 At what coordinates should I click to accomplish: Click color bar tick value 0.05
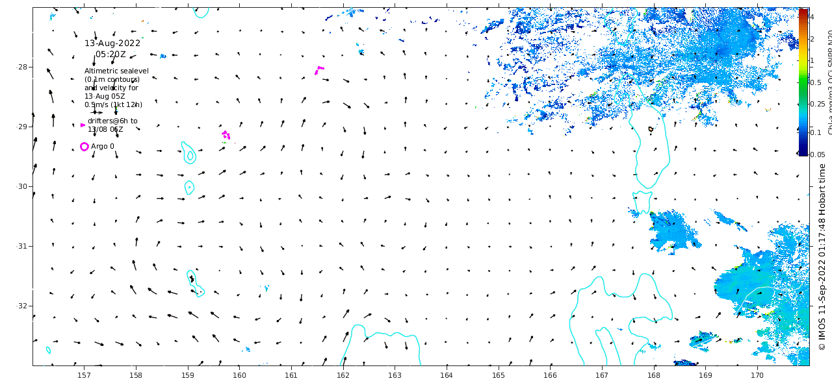[x=817, y=154]
